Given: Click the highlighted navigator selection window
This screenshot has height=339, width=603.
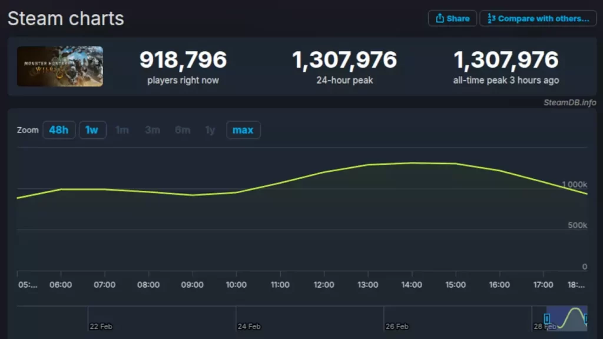Looking at the screenshot, I should (x=567, y=318).
